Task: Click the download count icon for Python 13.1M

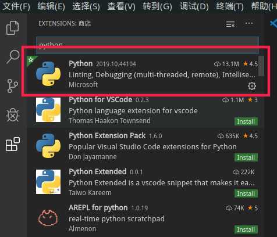Action: [217, 64]
